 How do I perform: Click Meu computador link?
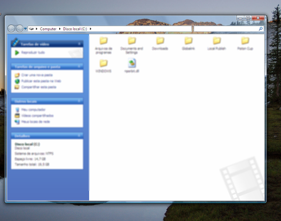click(33, 109)
